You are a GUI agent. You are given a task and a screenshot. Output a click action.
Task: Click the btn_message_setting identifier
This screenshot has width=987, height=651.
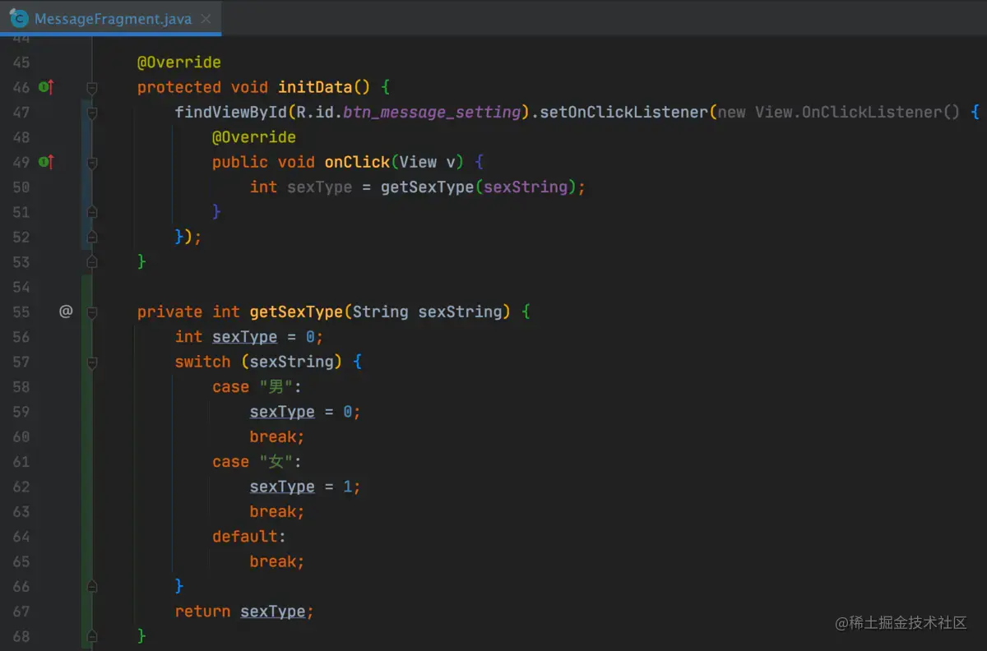coord(432,113)
